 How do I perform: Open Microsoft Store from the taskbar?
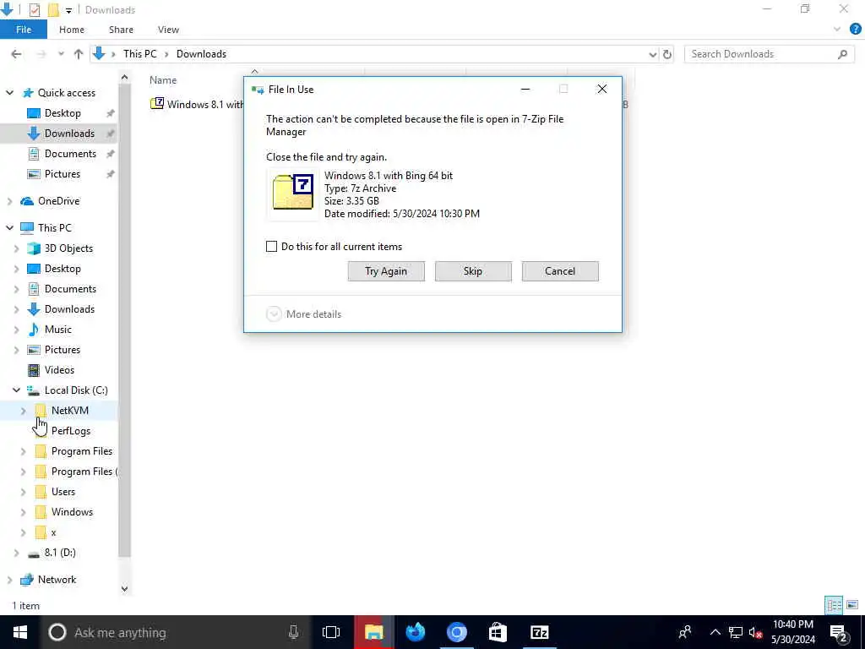(x=498, y=632)
